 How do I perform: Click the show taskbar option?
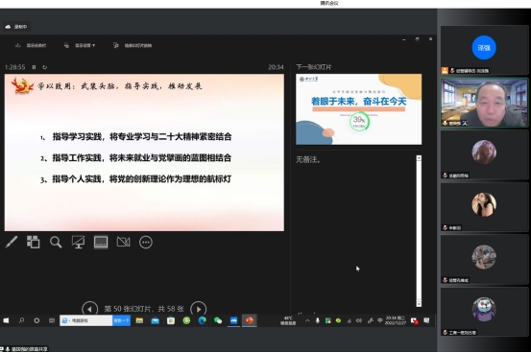click(x=31, y=45)
